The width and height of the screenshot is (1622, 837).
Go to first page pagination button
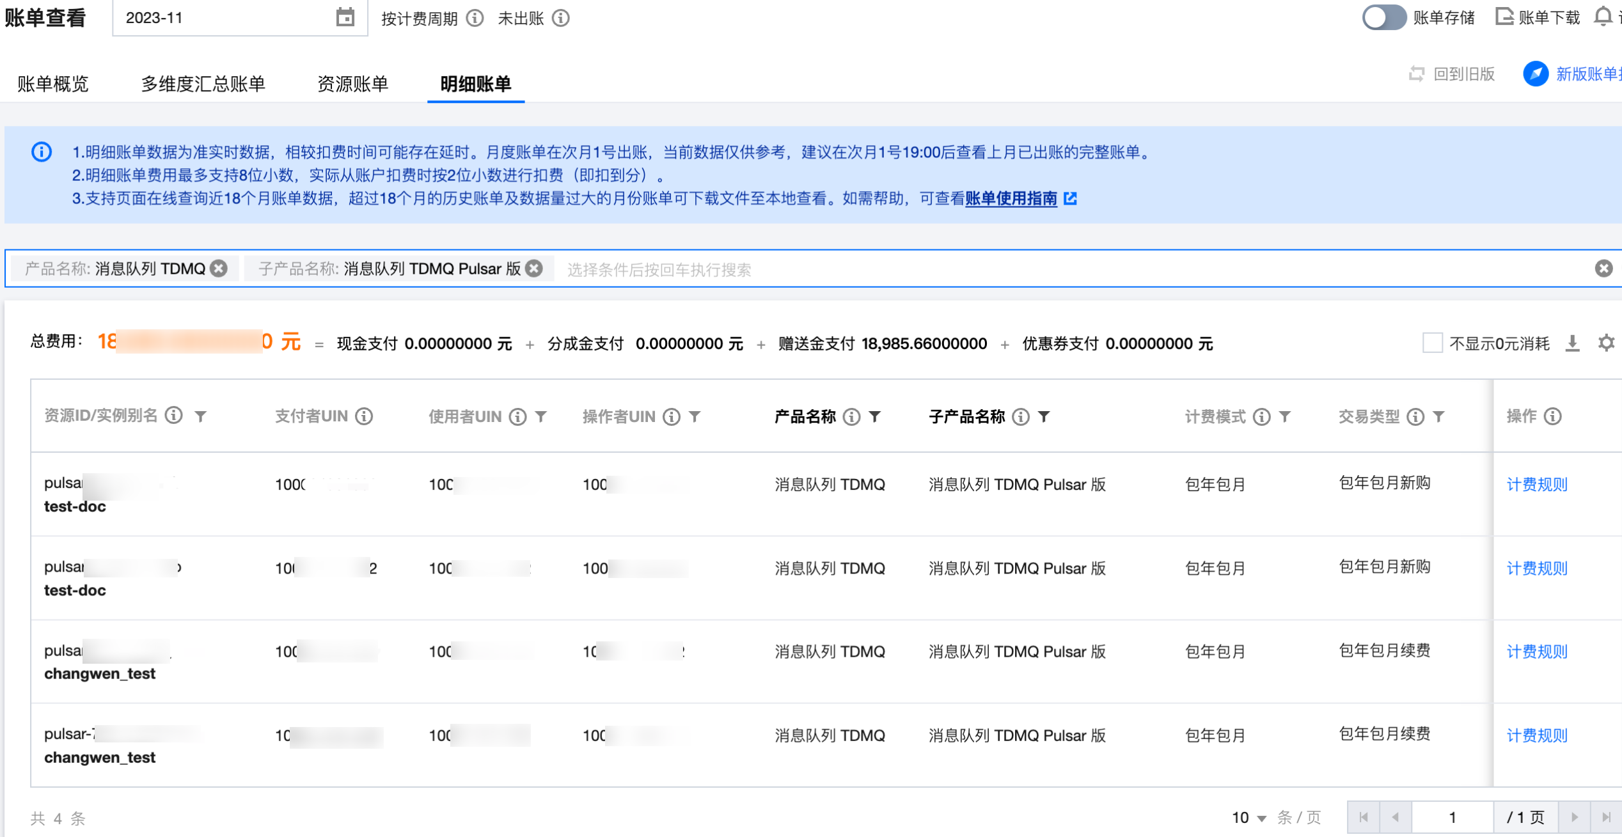(x=1364, y=817)
